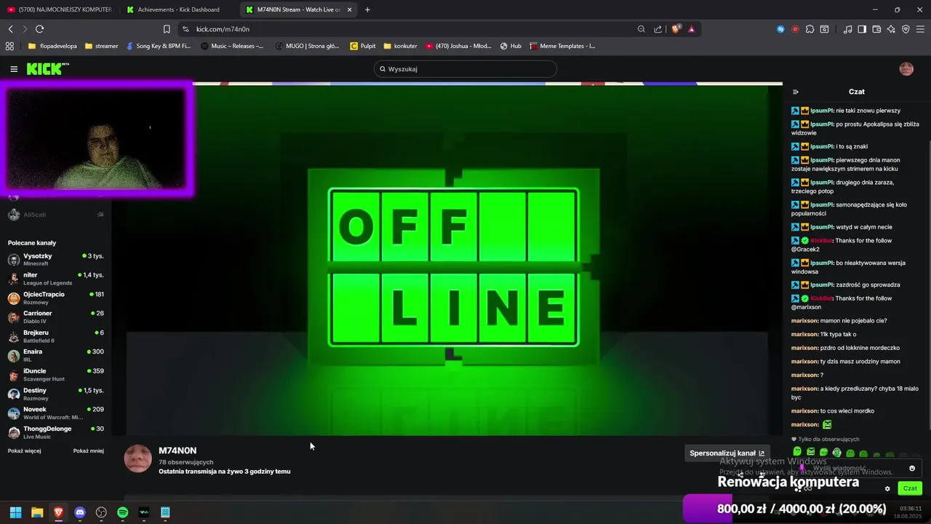The width and height of the screenshot is (931, 524).
Task: Reload the page
Action: pos(39,29)
